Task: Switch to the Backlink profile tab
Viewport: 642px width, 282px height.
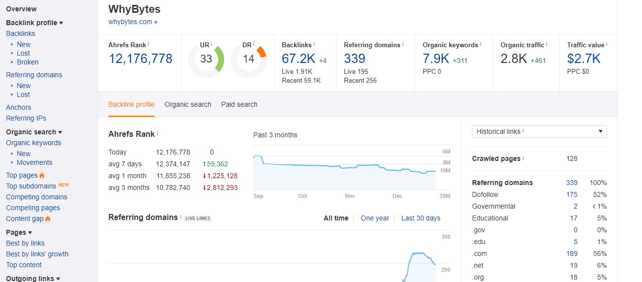Action: coord(132,104)
